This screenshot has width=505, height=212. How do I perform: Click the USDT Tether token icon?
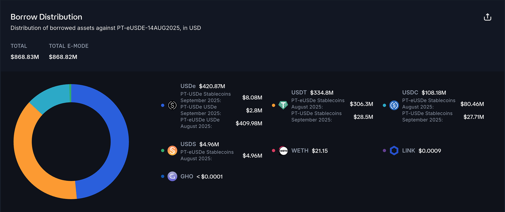point(283,105)
